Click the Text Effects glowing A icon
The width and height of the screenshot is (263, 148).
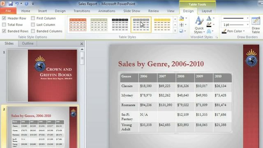click(x=209, y=31)
